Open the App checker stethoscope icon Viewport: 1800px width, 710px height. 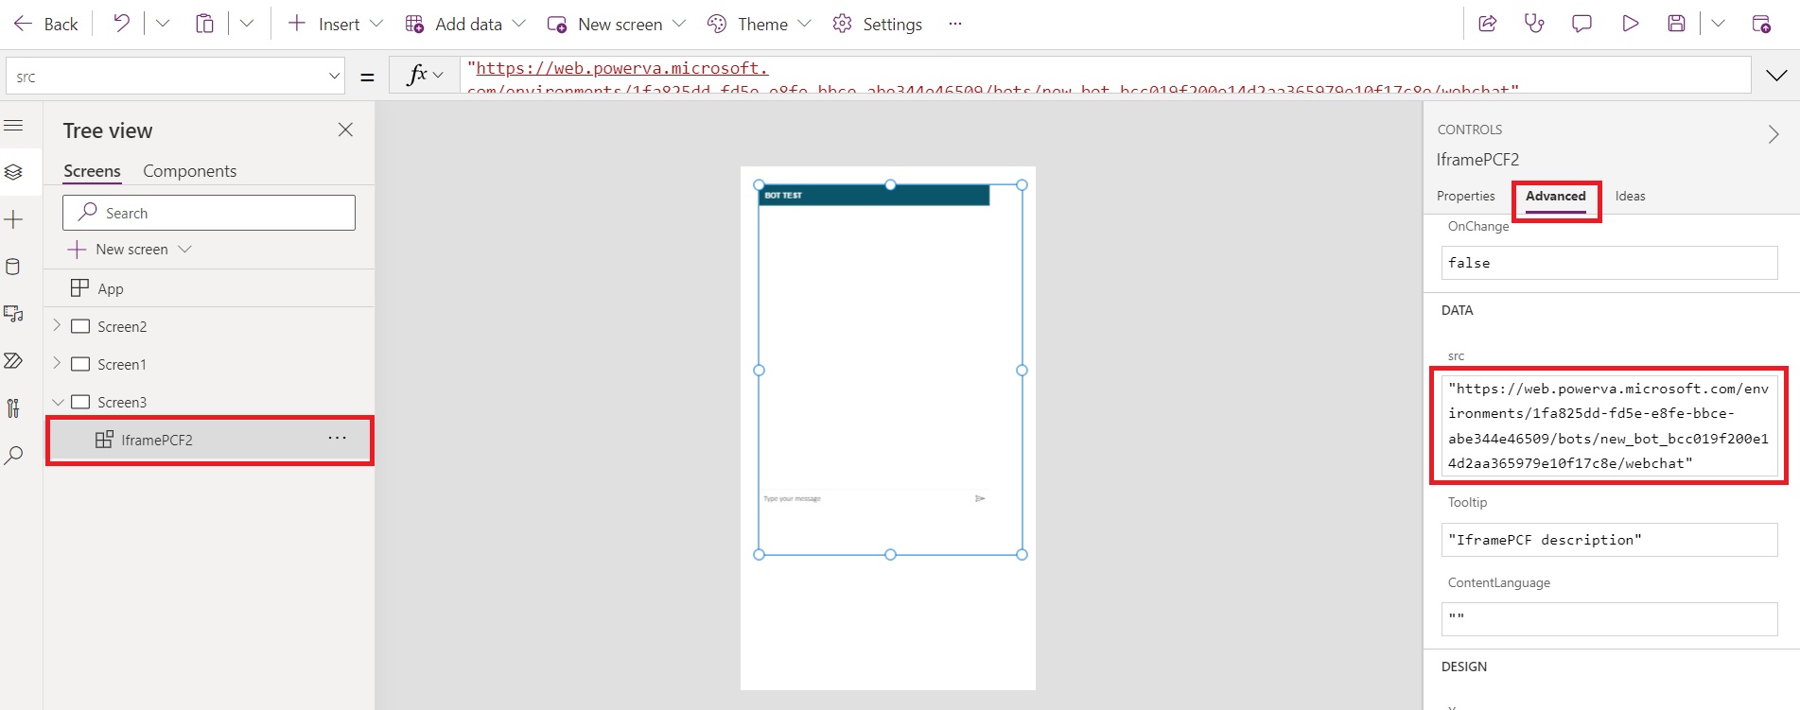(1534, 24)
